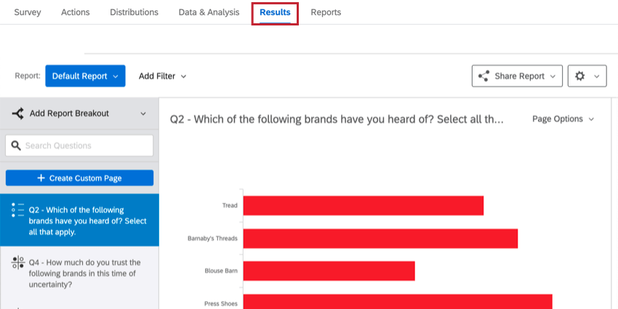618x309 pixels.
Task: Click the Q4 matrix question icon
Action: coord(18,262)
